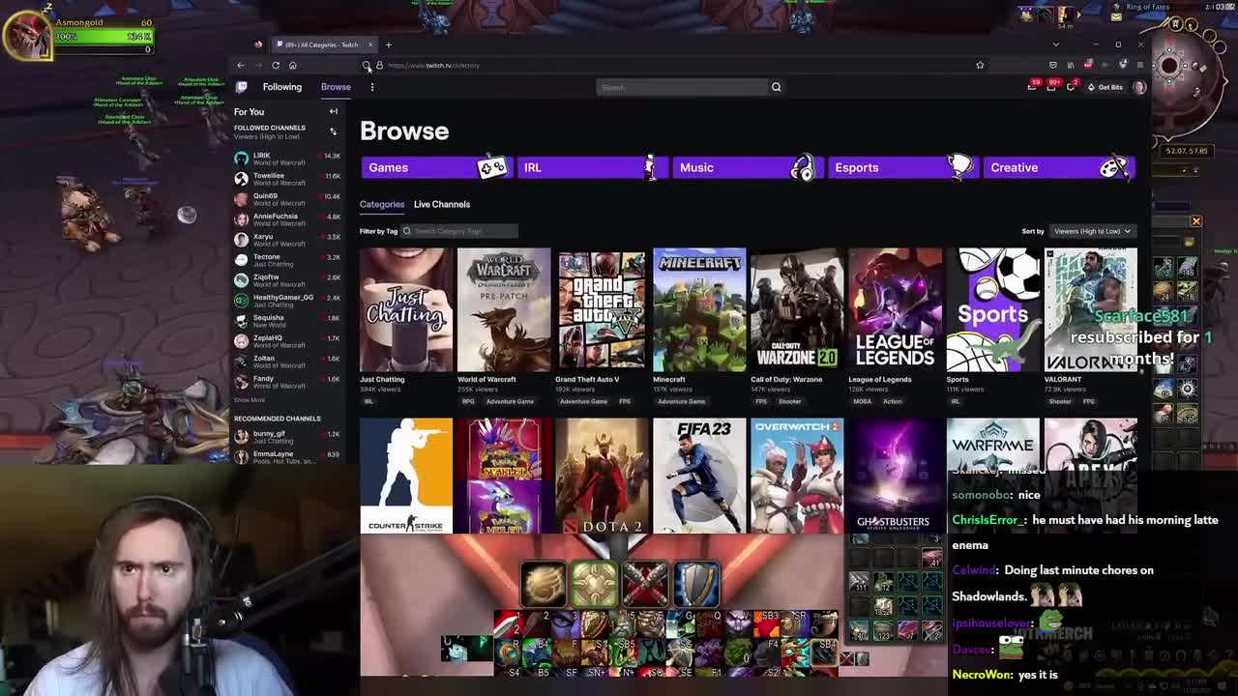
Task: Expand Show More followed channels
Action: (250, 399)
